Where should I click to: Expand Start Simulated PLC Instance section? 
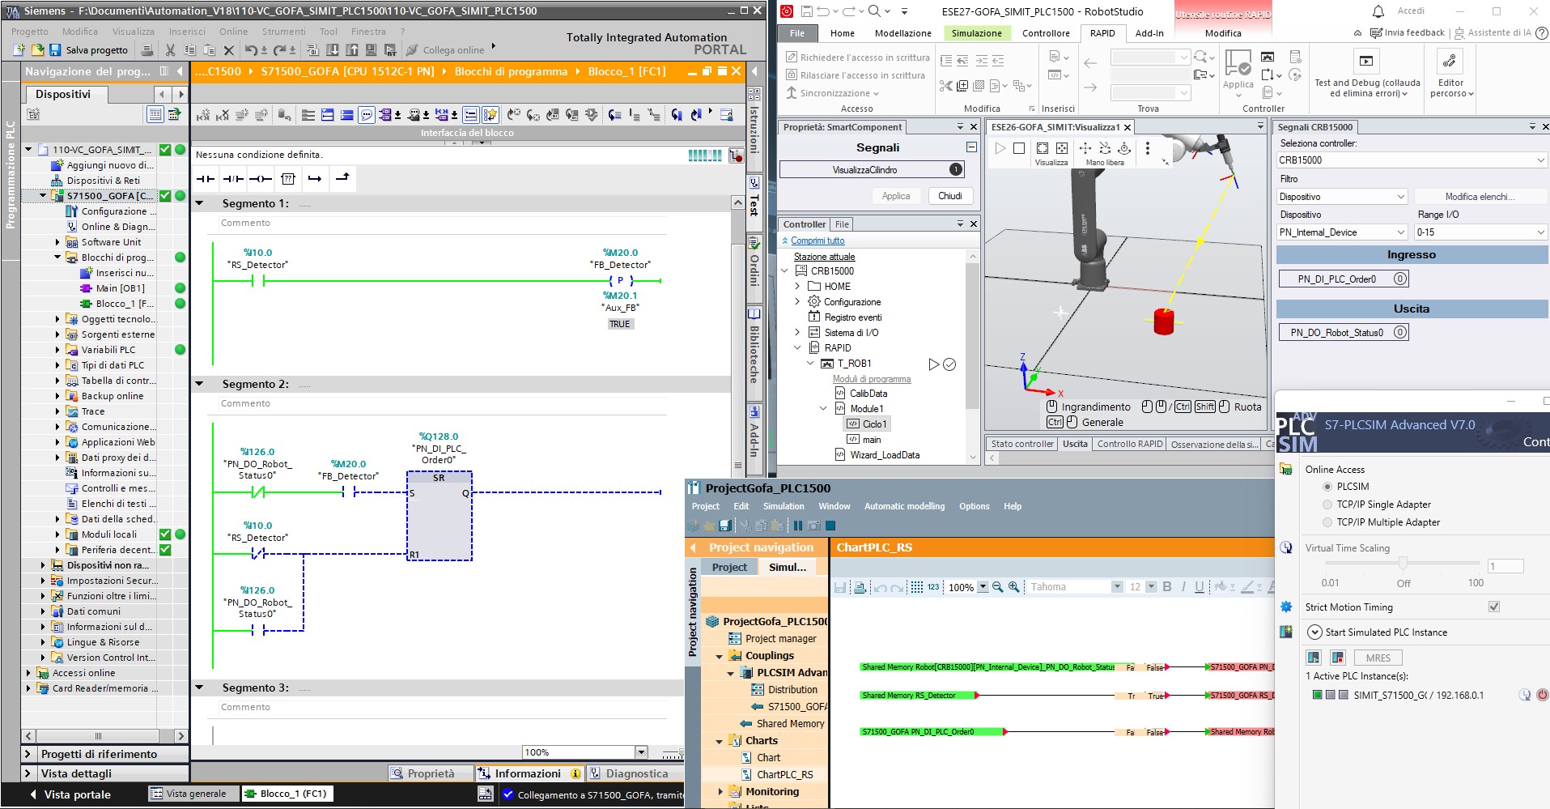pyautogui.click(x=1314, y=632)
